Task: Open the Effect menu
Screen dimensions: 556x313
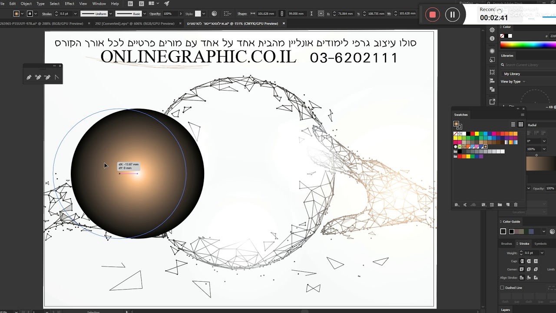Action: [x=69, y=3]
